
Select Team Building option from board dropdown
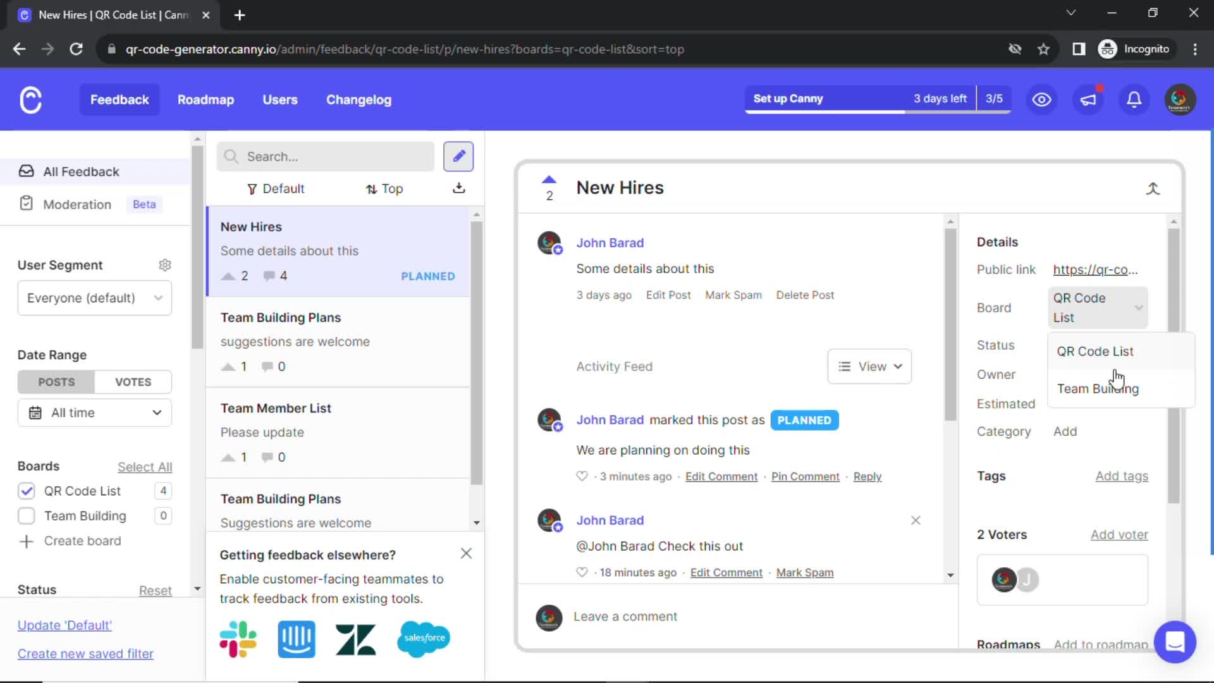point(1099,389)
